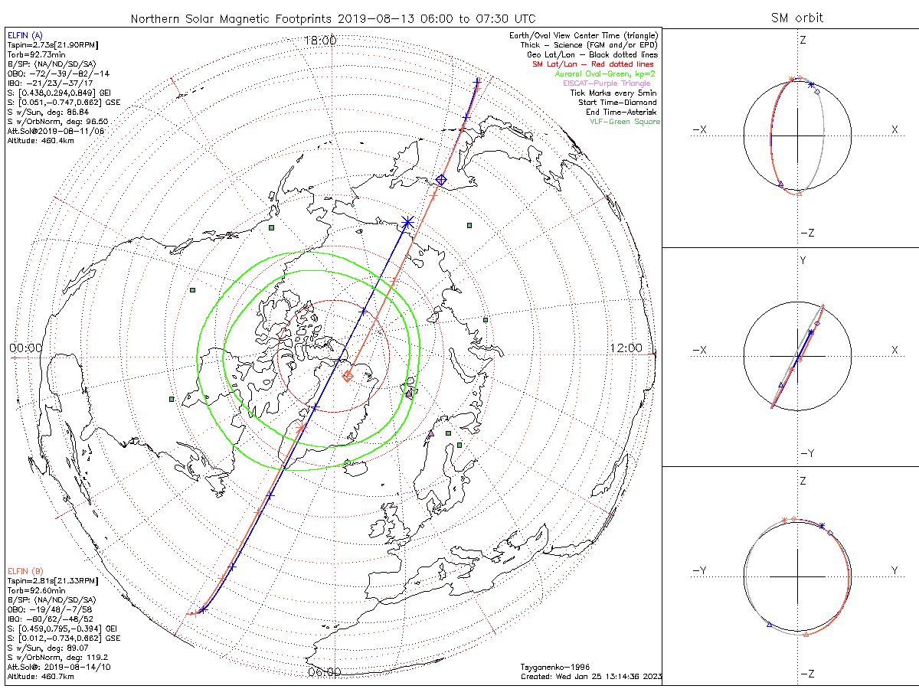Click the blue 'ELFIN (A)' heading
This screenshot has width=919, height=689.
click(x=25, y=35)
